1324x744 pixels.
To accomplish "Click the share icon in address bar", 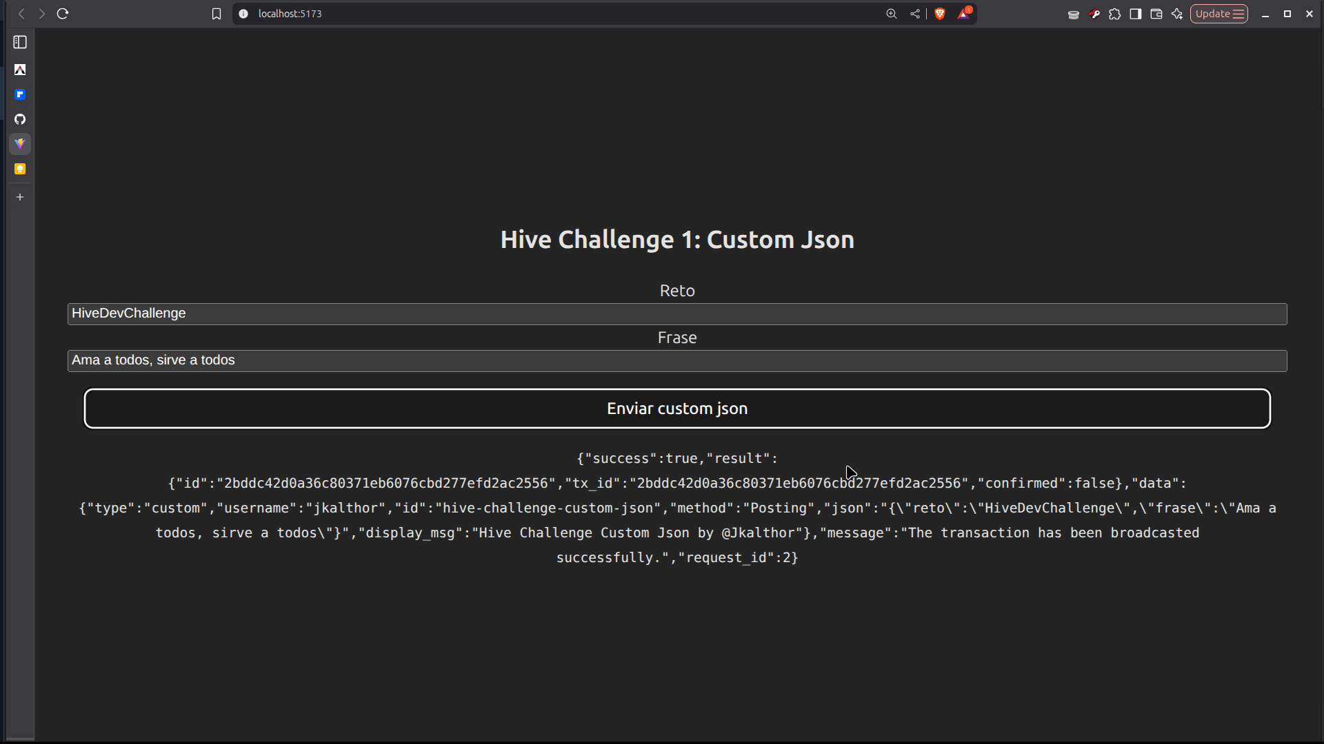I will [x=915, y=14].
